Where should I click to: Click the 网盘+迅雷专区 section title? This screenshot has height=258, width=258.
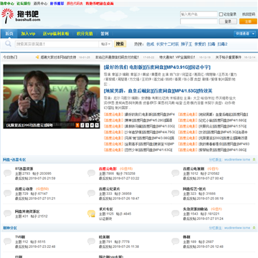[x=14, y=160]
